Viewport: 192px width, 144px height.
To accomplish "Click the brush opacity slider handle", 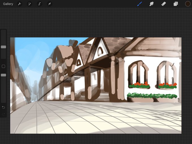I will [x=3, y=75].
